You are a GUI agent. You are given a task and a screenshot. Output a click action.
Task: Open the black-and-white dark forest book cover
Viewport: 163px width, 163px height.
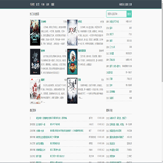tap(72, 91)
